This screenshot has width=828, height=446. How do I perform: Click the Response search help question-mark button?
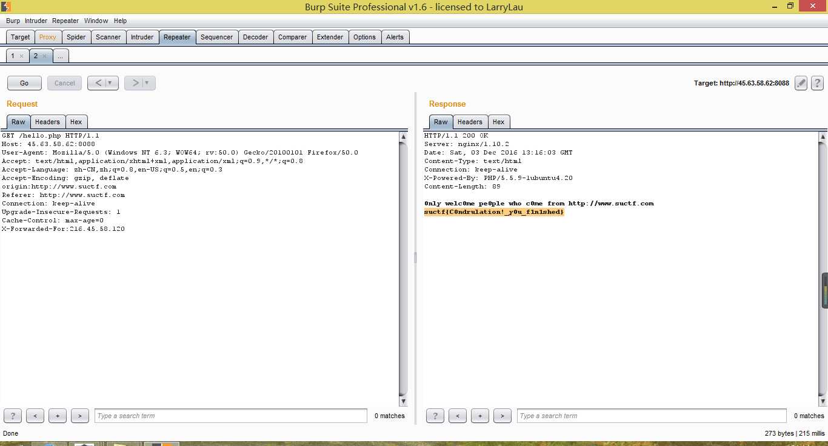coord(435,416)
